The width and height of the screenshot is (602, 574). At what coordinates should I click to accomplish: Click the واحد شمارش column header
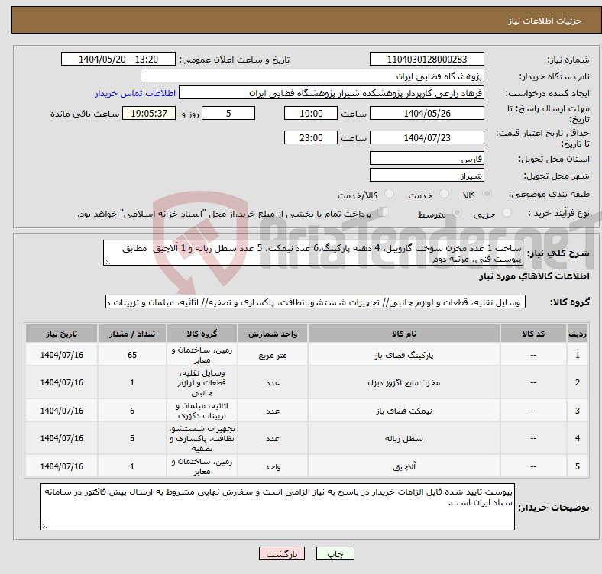coord(273,334)
